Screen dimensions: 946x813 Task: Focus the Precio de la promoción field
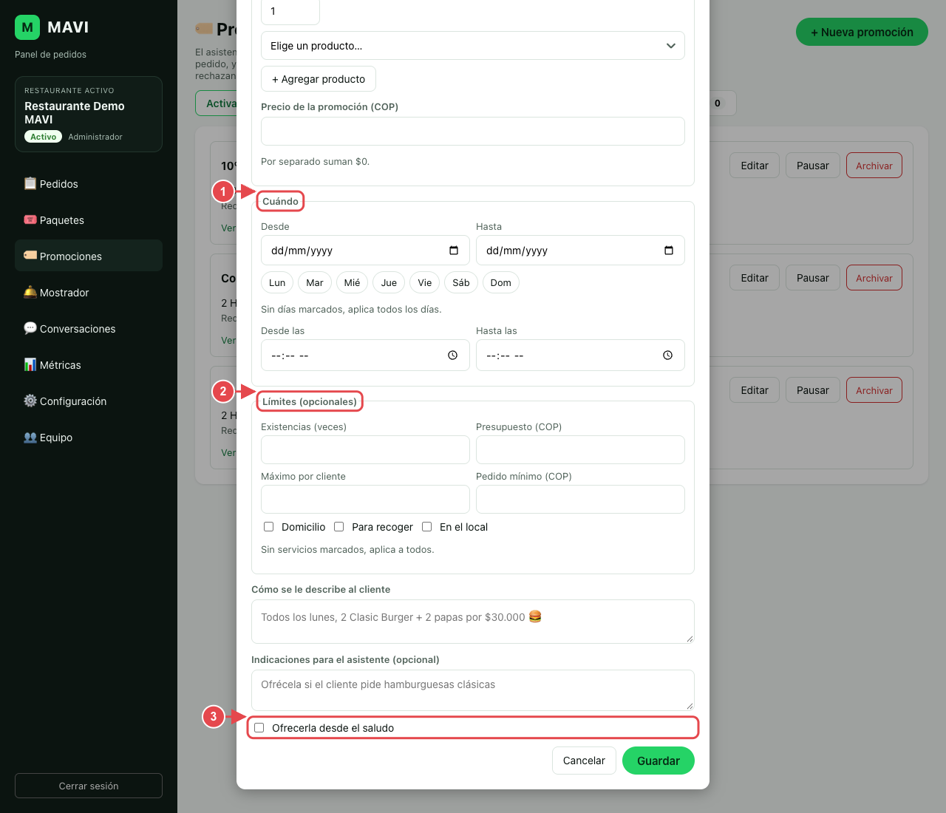click(x=473, y=132)
